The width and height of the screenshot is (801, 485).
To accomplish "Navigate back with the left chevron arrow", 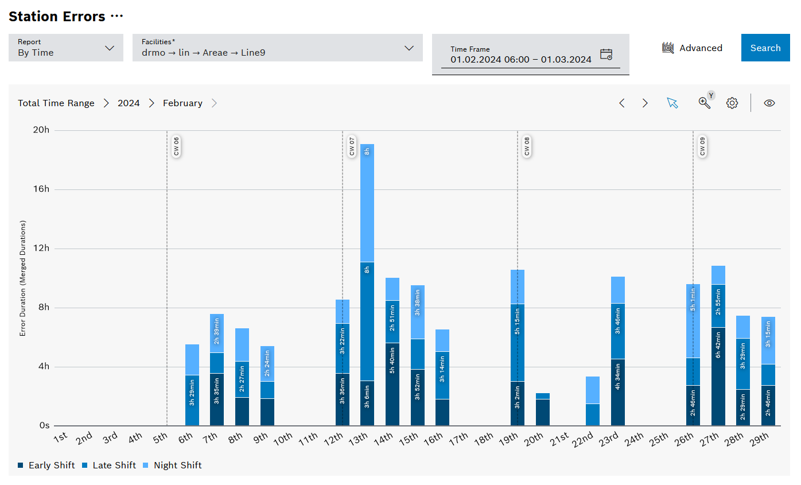I will pyautogui.click(x=622, y=103).
